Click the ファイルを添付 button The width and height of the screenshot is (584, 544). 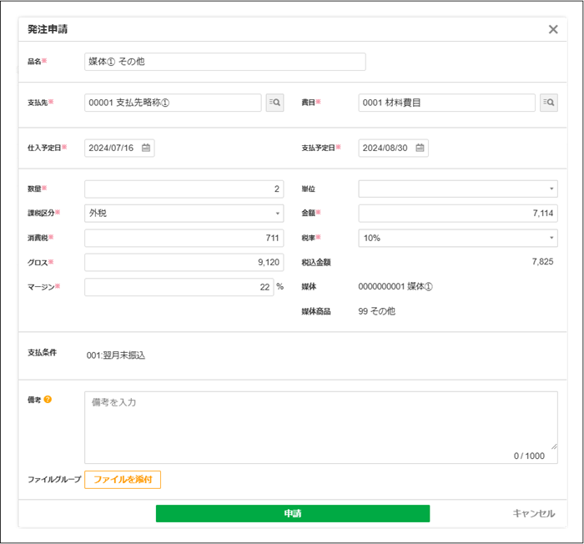pos(123,480)
